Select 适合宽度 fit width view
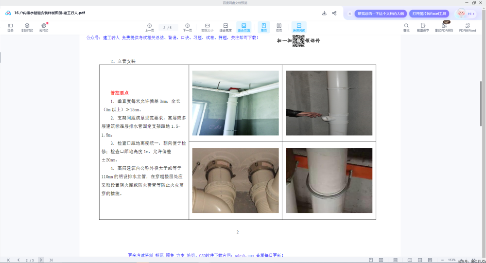The width and height of the screenshot is (486, 263). [x=226, y=27]
